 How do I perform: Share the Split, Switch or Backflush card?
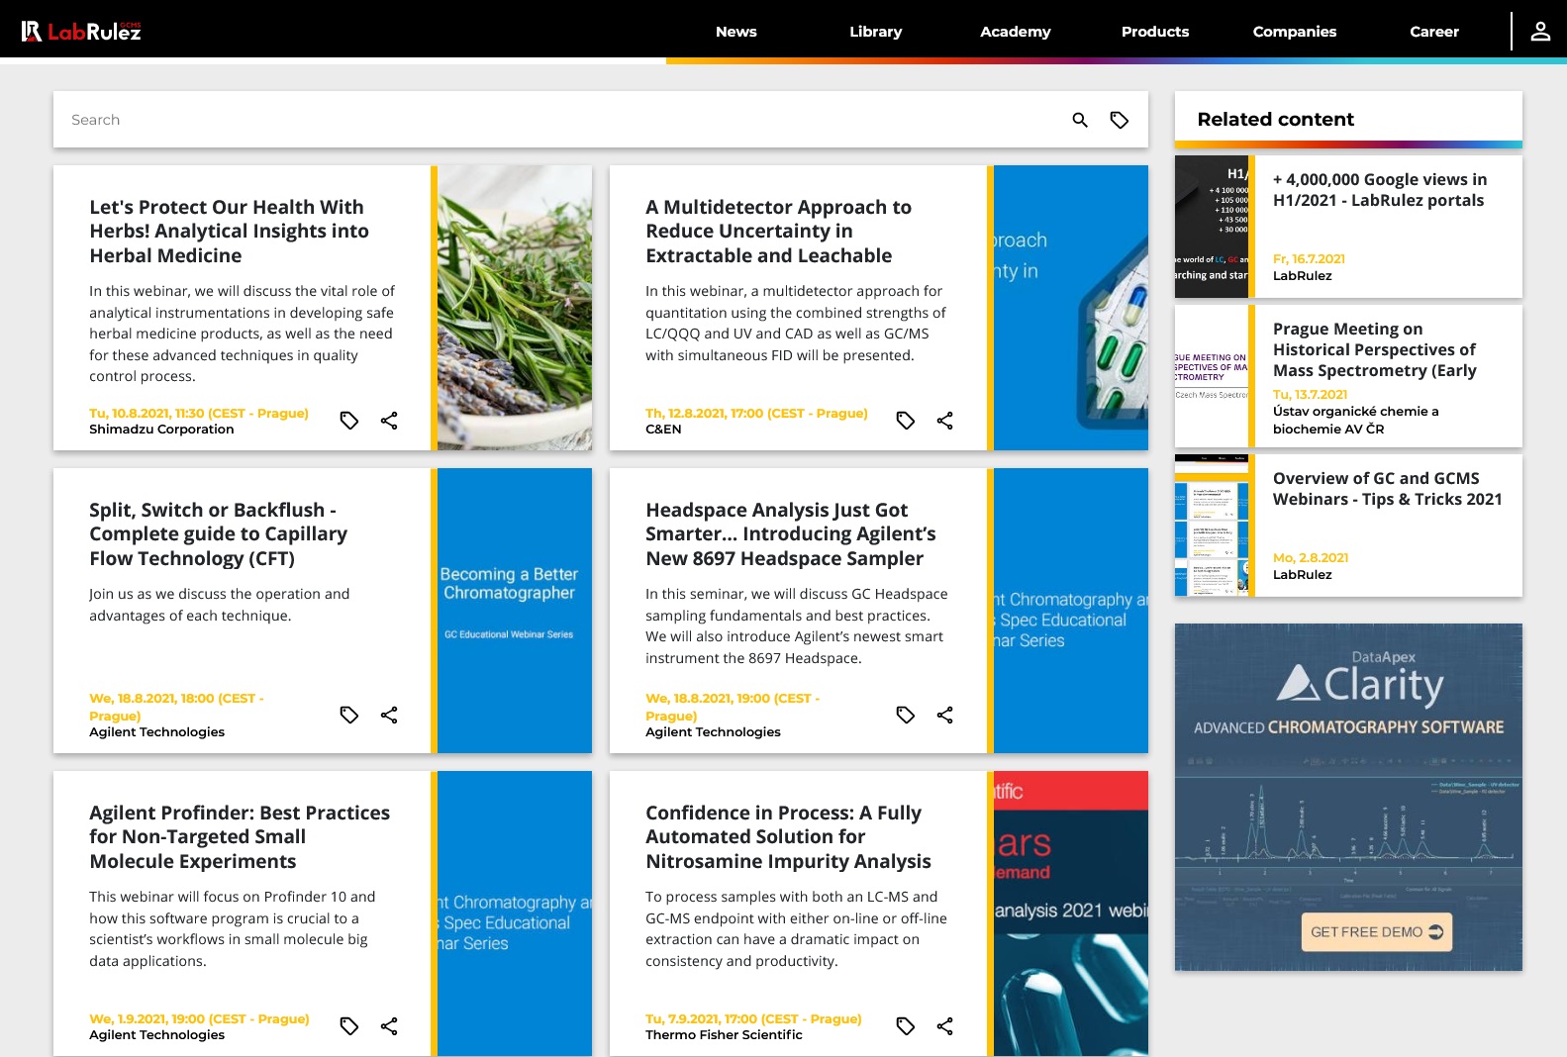tap(389, 715)
